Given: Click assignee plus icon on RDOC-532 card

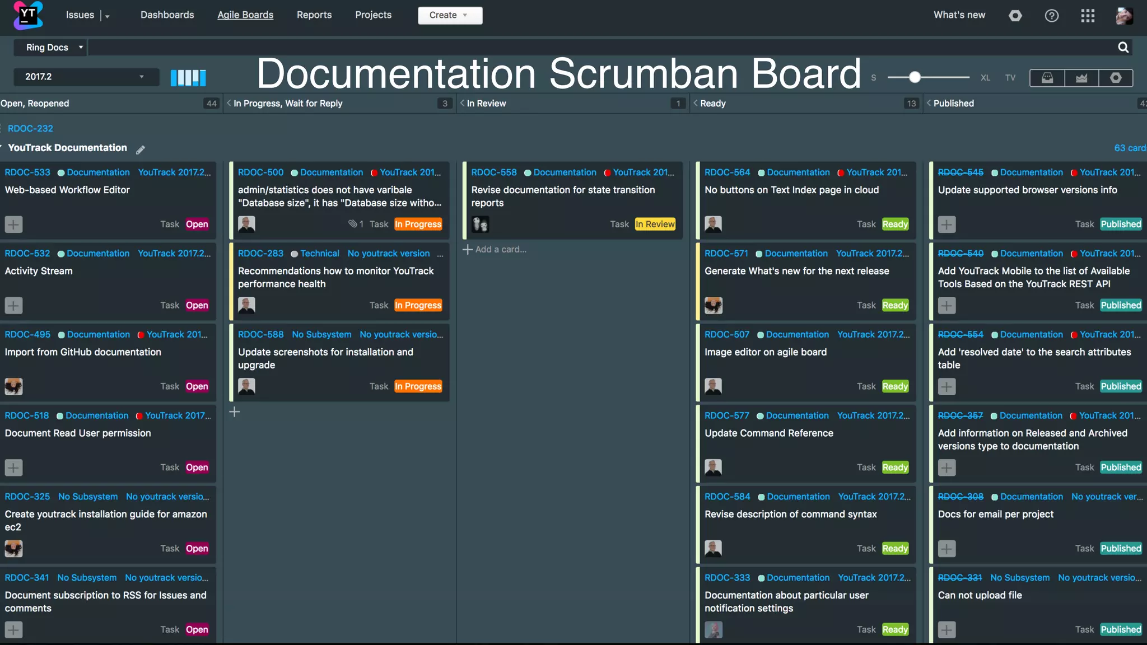Looking at the screenshot, I should pos(13,306).
